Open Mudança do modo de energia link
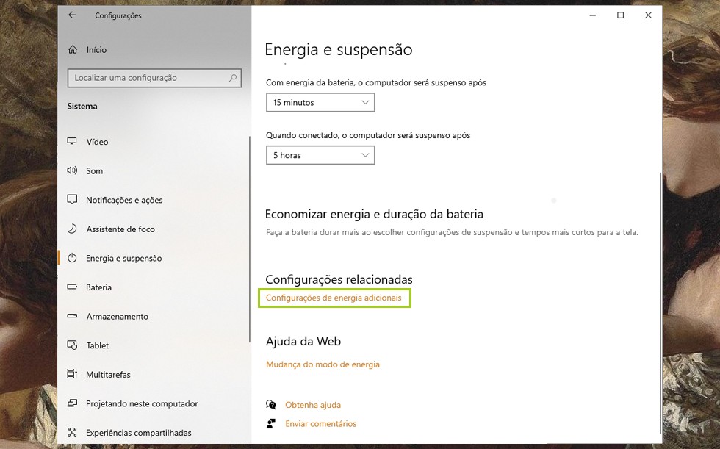720x449 pixels. tap(323, 364)
